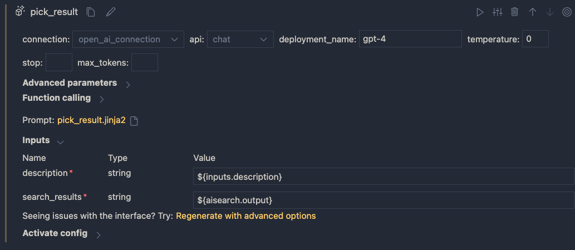
Task: Open the connection dropdown
Action: pos(128,40)
